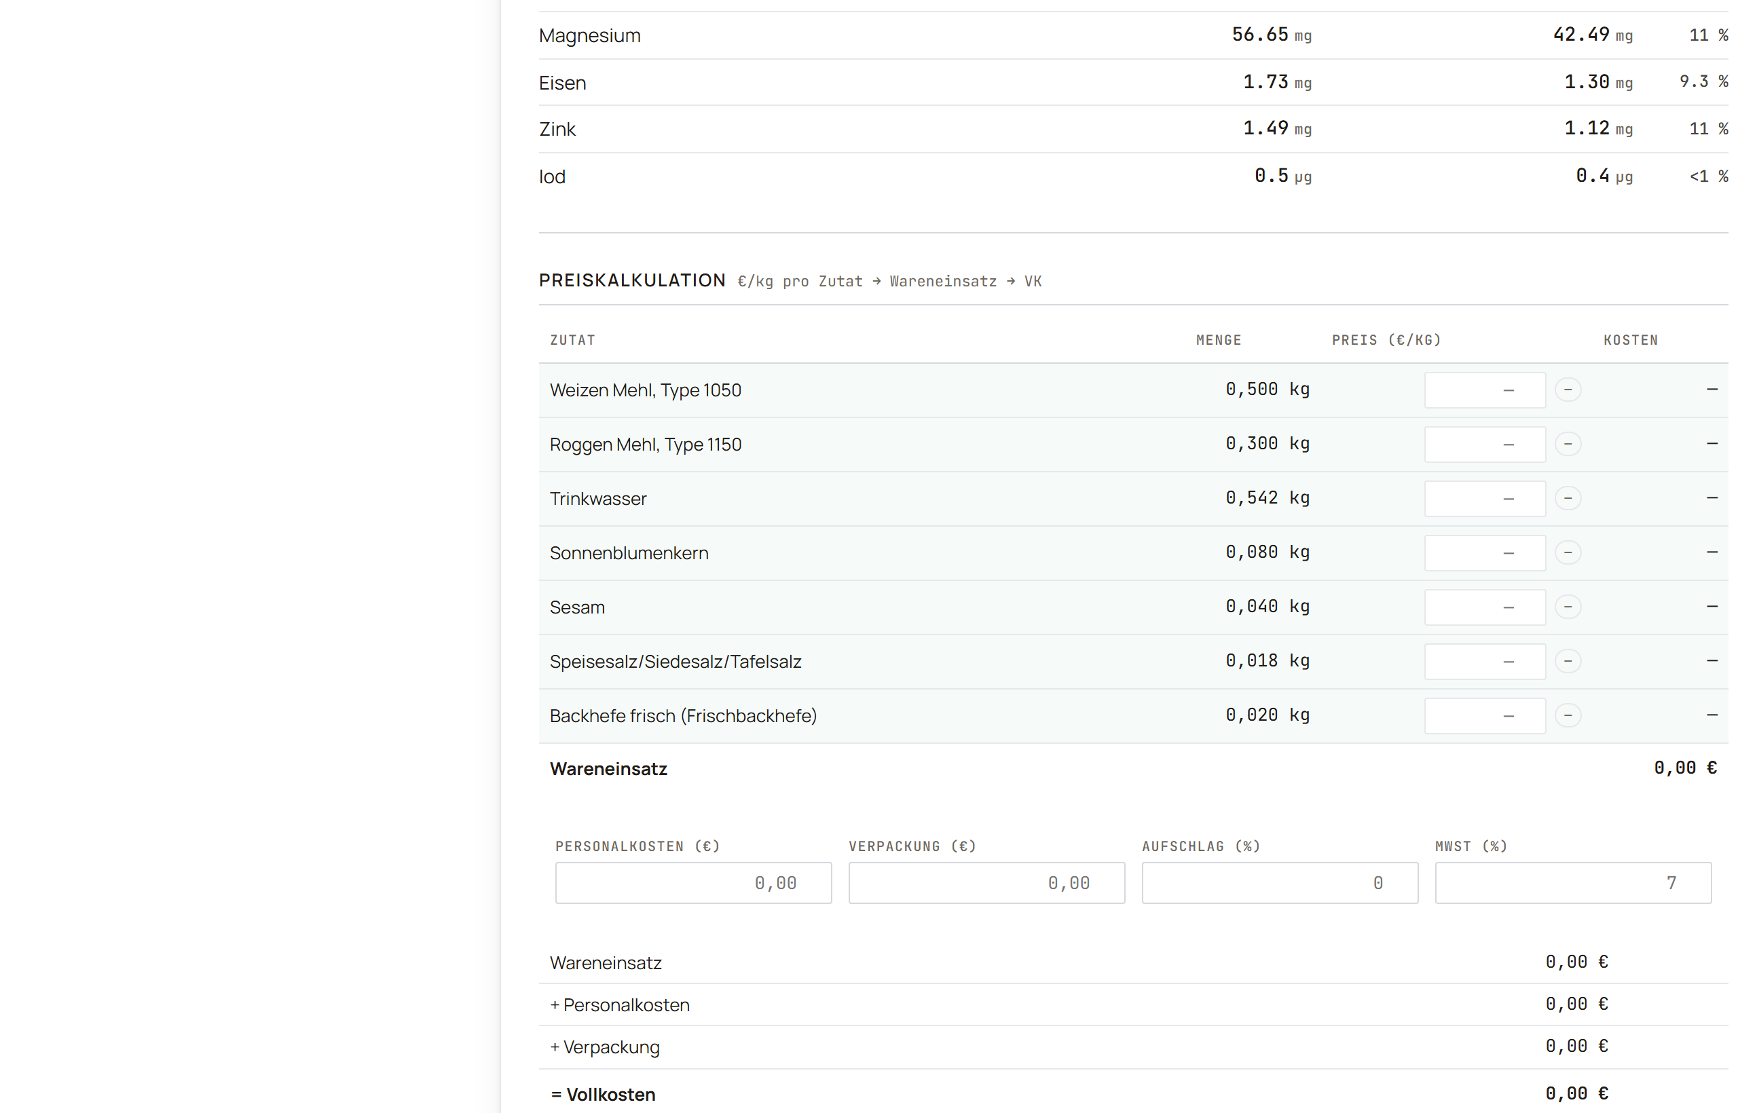
Task: Click the Magnesium nutrient row label
Action: pos(589,35)
